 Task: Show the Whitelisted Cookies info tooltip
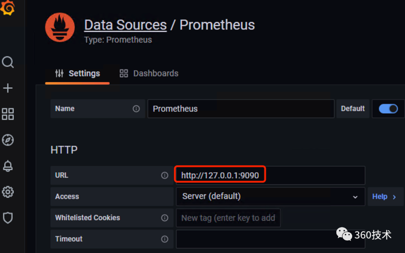165,218
